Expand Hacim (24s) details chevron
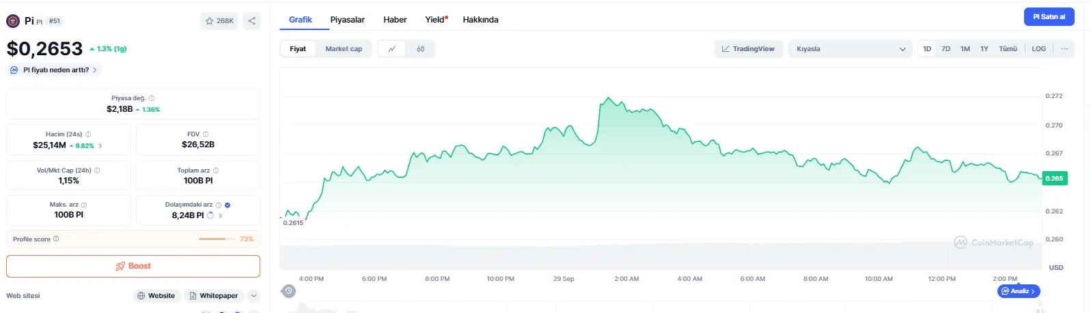This screenshot has width=1091, height=313. tap(100, 146)
